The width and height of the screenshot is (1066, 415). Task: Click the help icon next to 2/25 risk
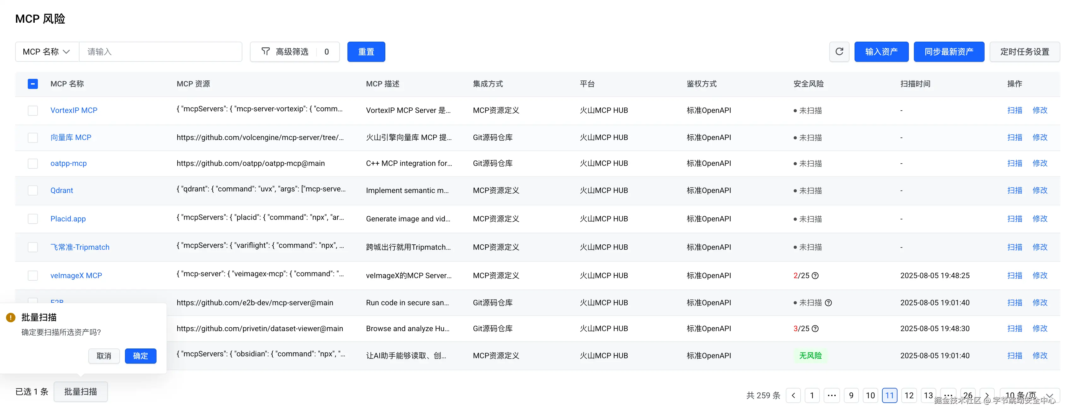click(x=815, y=276)
